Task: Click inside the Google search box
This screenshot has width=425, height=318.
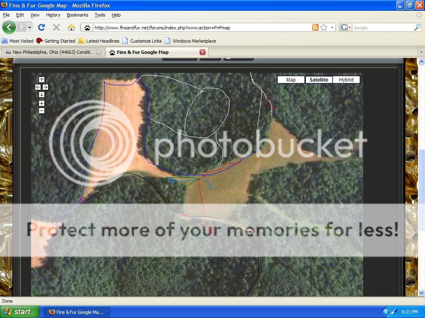Action: [383, 28]
